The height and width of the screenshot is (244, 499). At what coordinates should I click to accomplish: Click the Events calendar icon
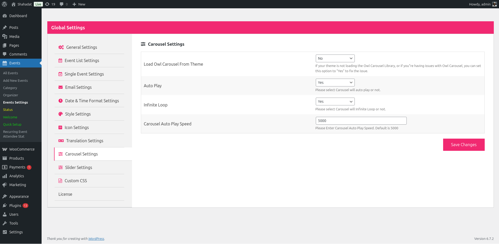(5, 63)
